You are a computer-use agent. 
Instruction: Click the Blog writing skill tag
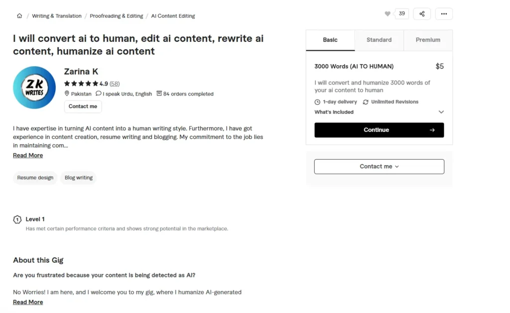pyautogui.click(x=78, y=178)
